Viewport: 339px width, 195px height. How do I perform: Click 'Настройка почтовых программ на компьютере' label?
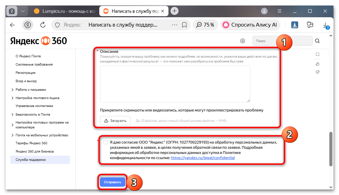(42, 125)
